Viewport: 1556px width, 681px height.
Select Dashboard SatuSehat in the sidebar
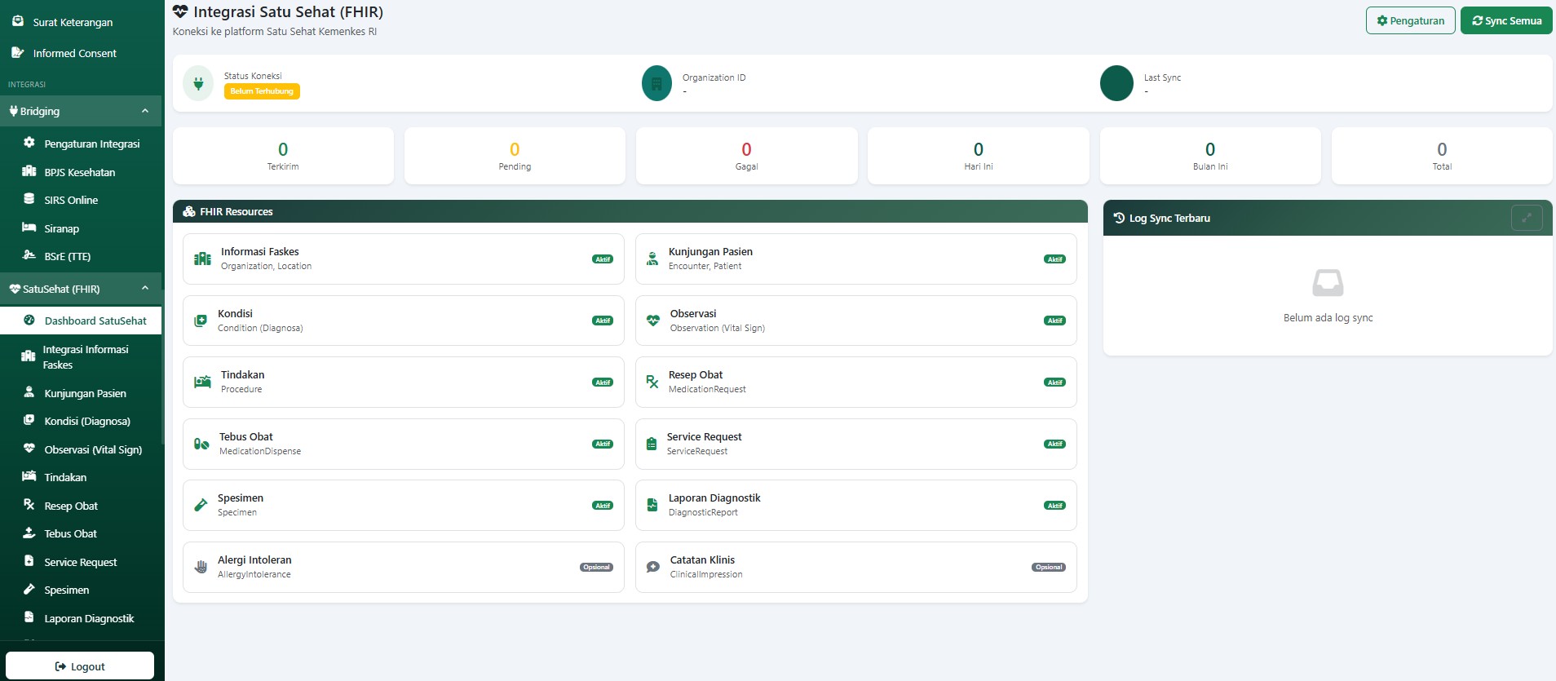(x=82, y=321)
